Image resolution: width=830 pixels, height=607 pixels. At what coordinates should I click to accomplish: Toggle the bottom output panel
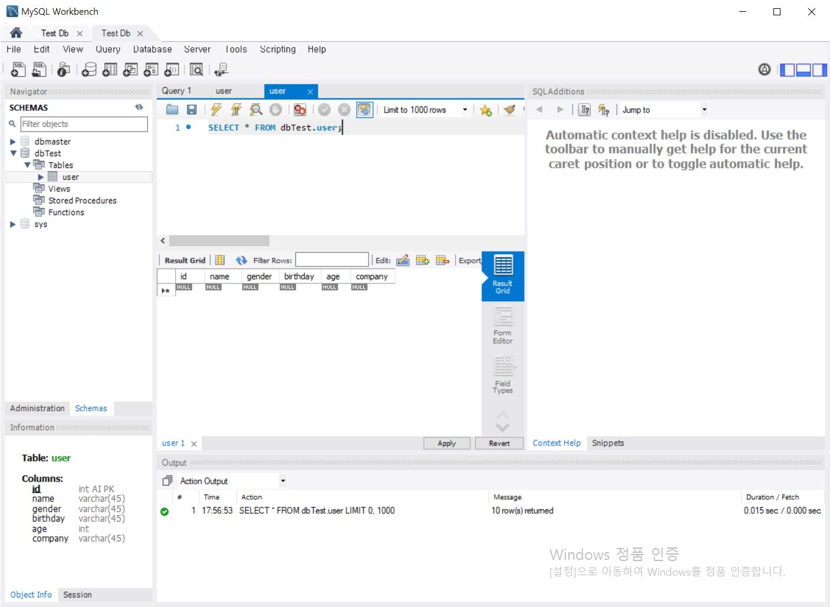pos(803,70)
